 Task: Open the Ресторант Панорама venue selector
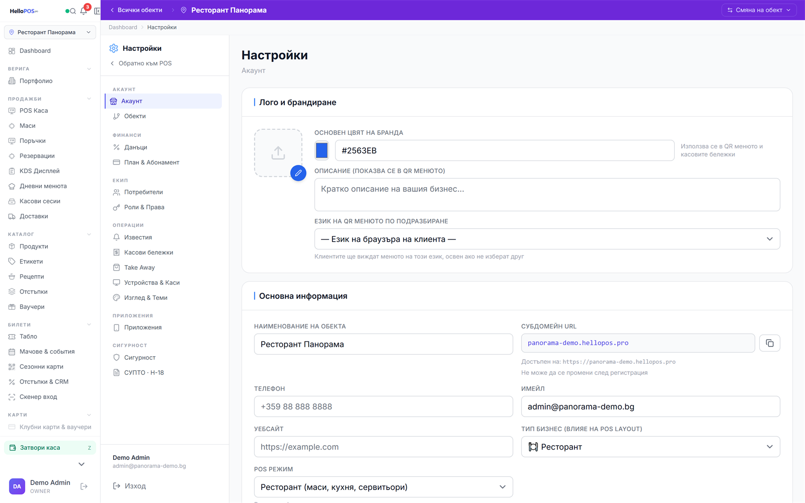50,32
